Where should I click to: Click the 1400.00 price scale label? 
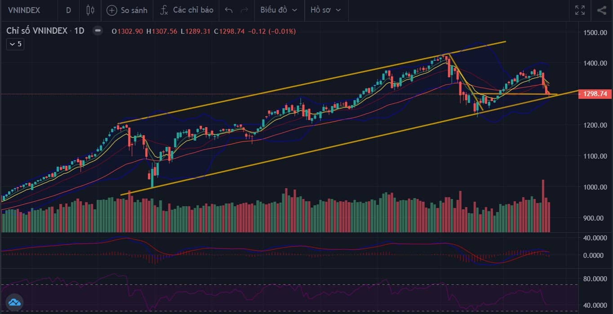click(x=595, y=63)
